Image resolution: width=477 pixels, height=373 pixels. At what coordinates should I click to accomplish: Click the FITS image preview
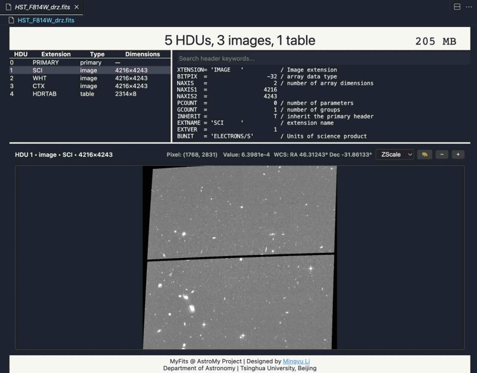(240, 258)
